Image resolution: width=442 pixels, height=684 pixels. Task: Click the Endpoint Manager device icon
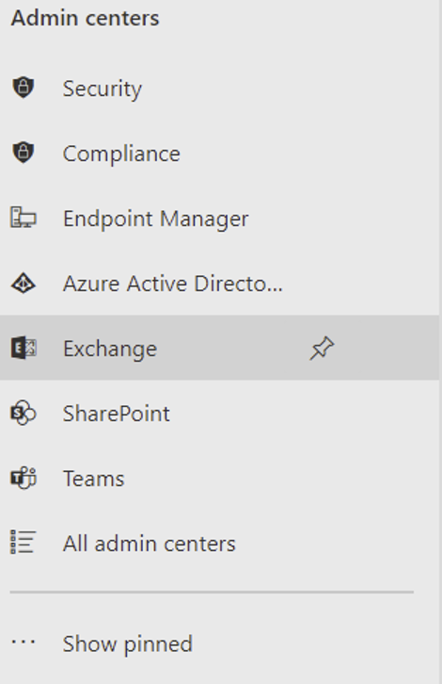[x=24, y=218]
